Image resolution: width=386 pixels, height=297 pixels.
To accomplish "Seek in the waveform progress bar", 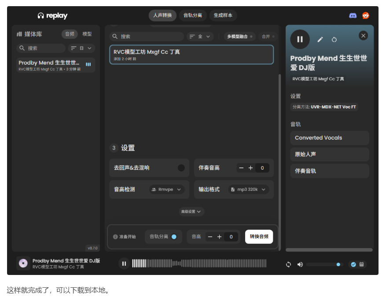I will point(199,264).
